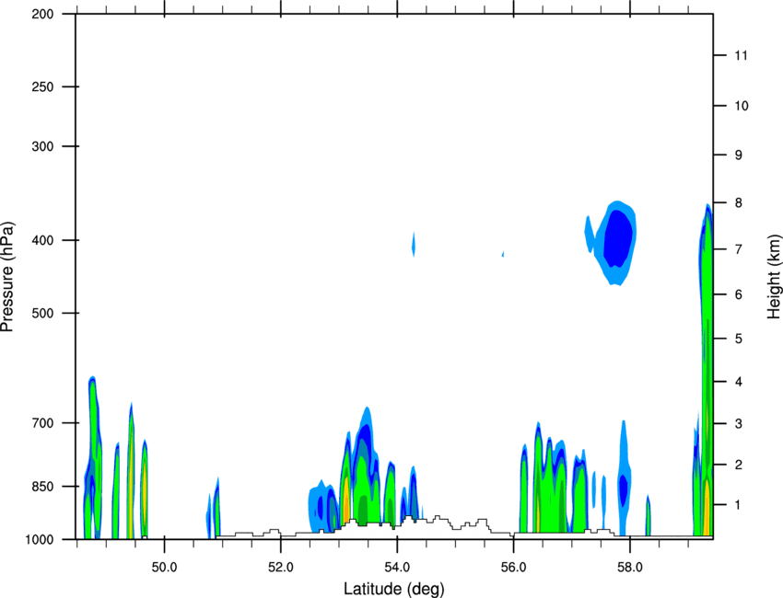Select the 500 pressure tick label
This screenshot has height=598, width=783.
point(43,313)
